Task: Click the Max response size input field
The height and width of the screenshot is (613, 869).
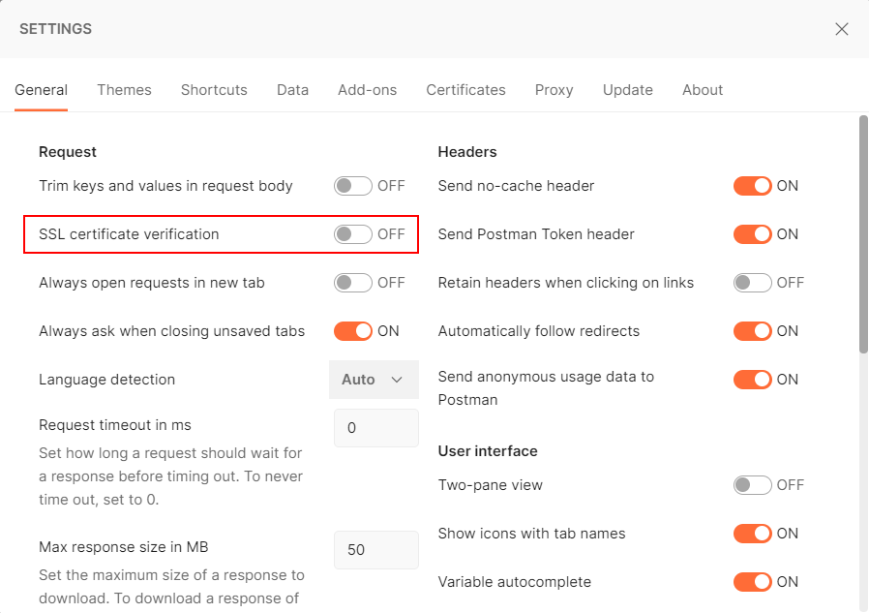Action: tap(375, 550)
